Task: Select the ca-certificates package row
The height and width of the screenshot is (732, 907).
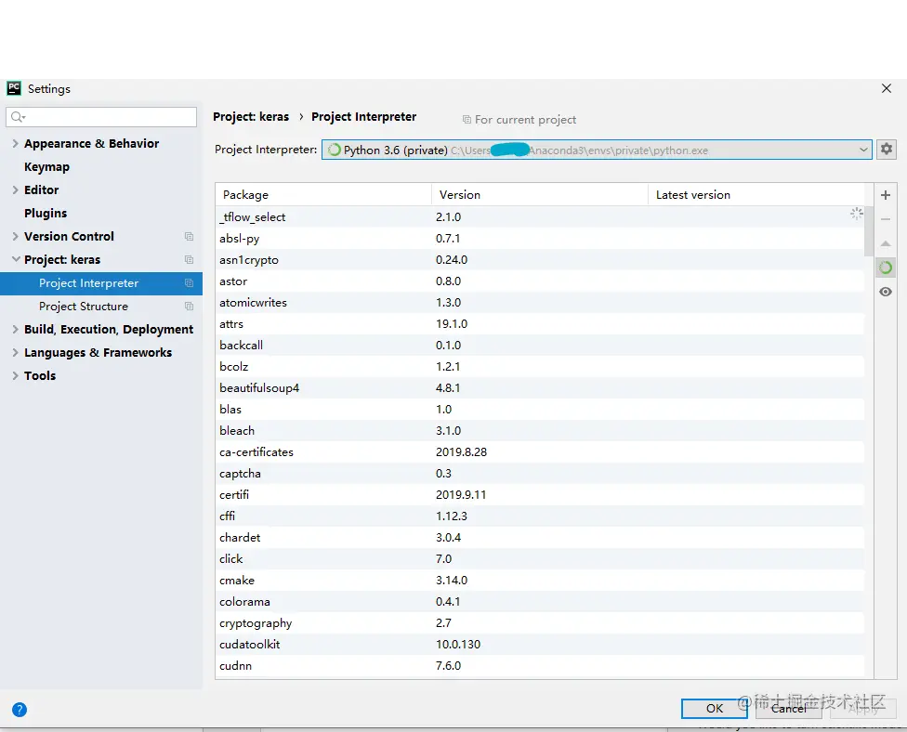Action: (x=540, y=452)
